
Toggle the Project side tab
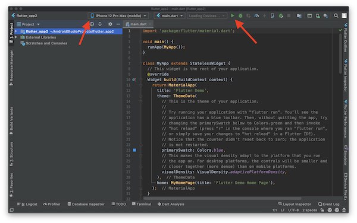[x=11, y=33]
